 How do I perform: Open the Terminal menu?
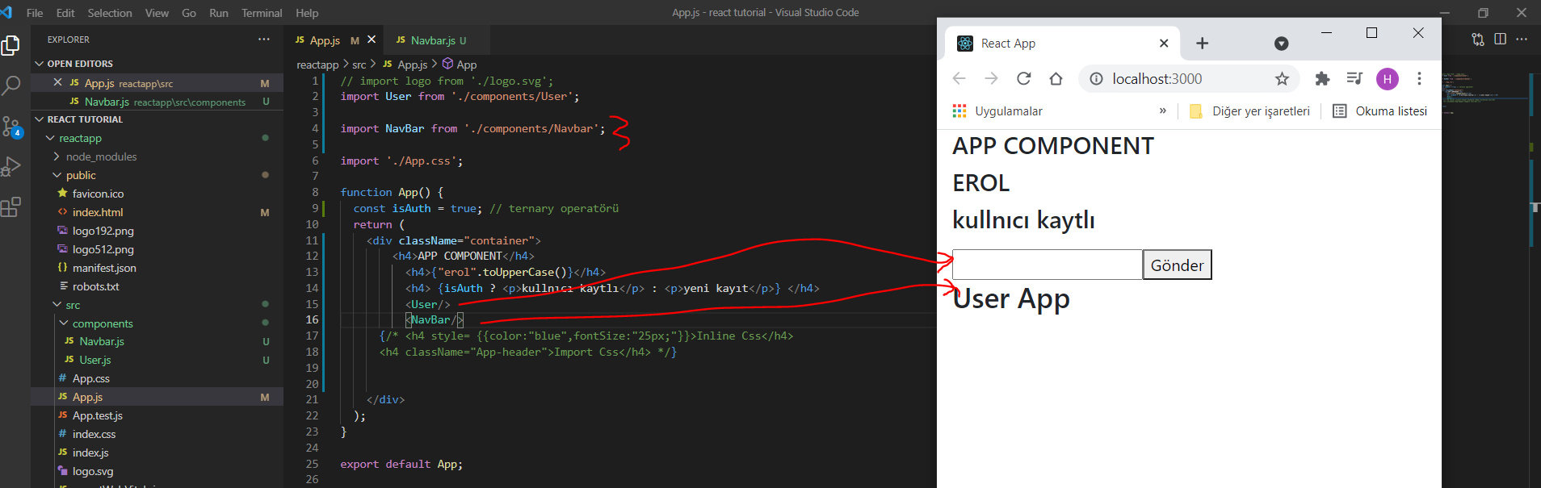tap(262, 13)
